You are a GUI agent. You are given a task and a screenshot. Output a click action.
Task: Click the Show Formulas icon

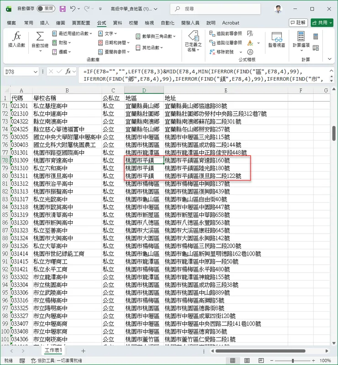(x=250, y=33)
